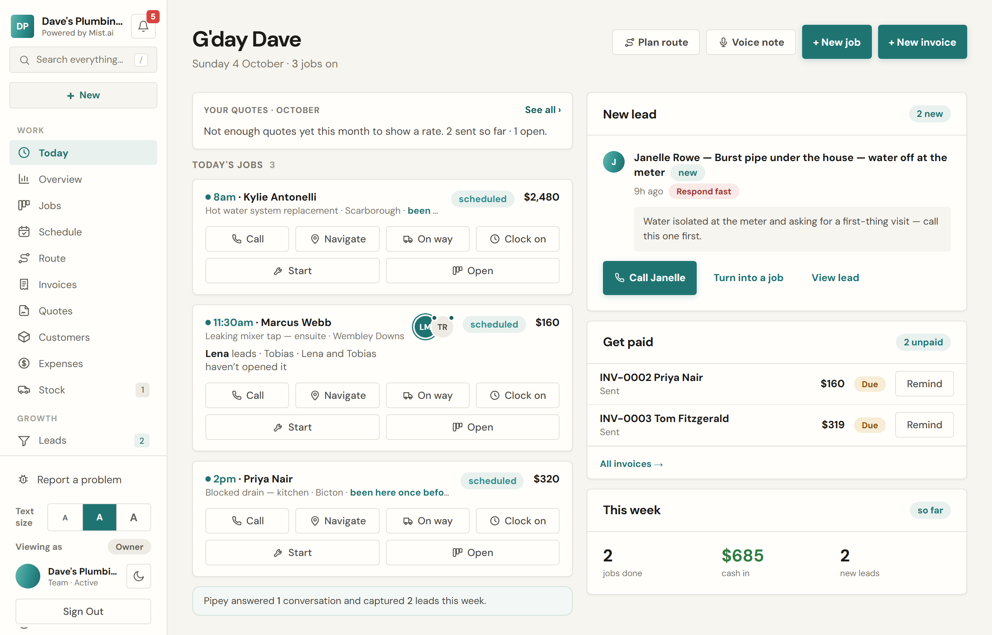Viewport: 992px width, 635px height.
Task: Click Janelle Rowe's J avatar
Action: click(613, 161)
